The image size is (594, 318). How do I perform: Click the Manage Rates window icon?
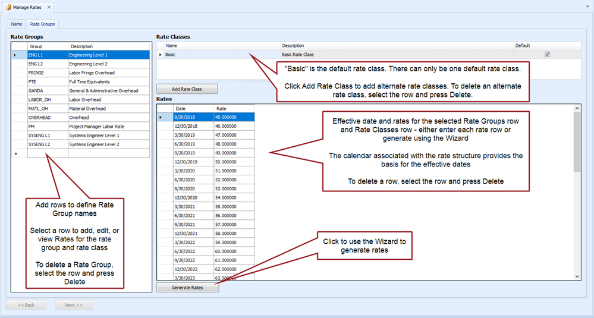[9, 7]
